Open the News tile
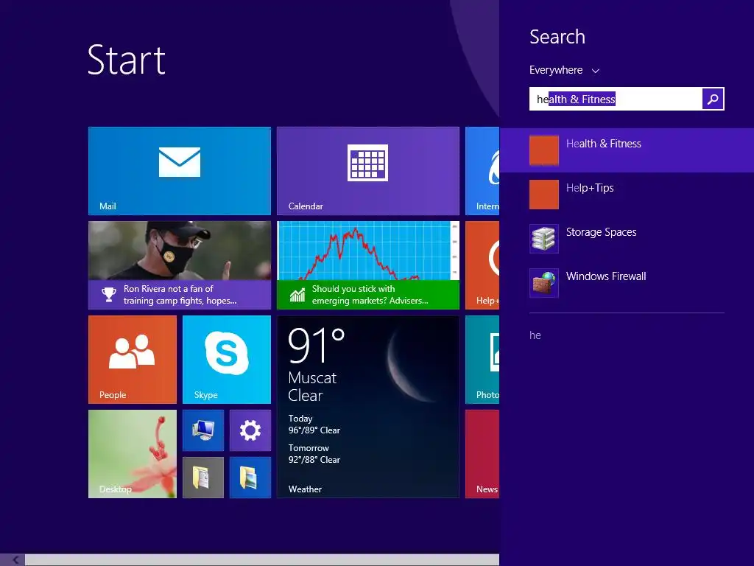Viewport: 754px width, 566px height. 482,454
